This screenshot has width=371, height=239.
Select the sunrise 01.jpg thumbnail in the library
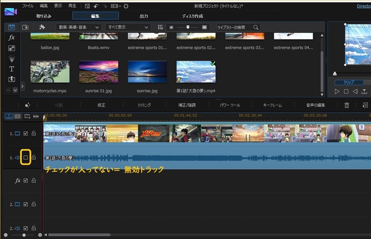(99, 71)
